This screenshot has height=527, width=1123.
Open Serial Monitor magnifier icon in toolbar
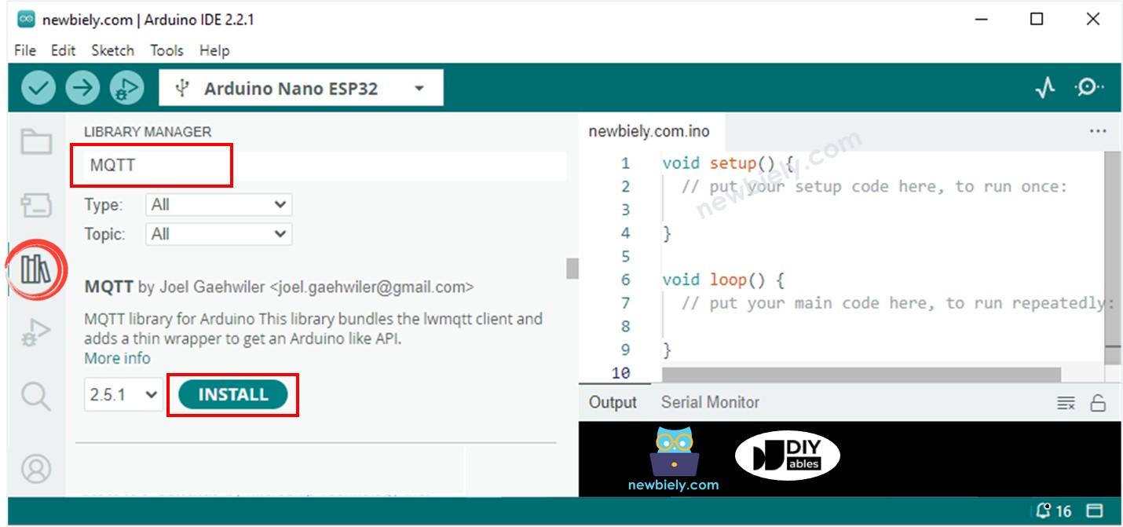point(1089,88)
